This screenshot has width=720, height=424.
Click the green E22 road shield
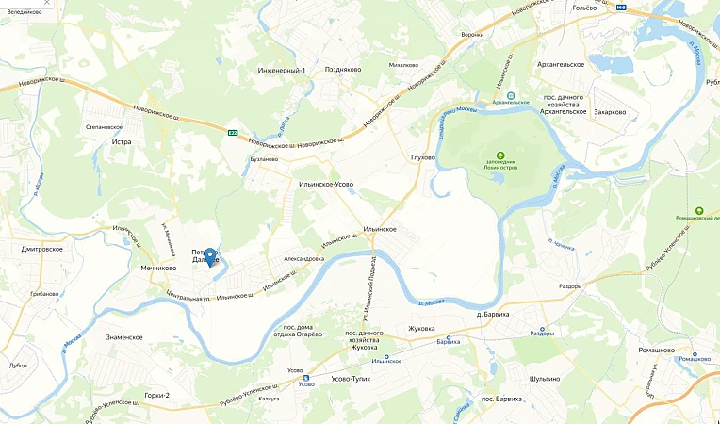point(234,133)
